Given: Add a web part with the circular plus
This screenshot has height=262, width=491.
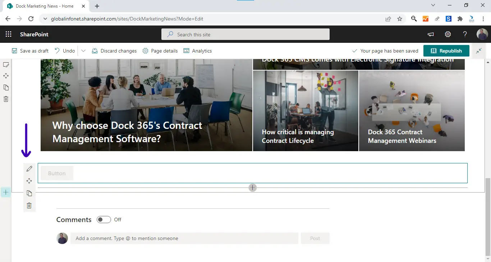Looking at the screenshot, I should tap(253, 188).
